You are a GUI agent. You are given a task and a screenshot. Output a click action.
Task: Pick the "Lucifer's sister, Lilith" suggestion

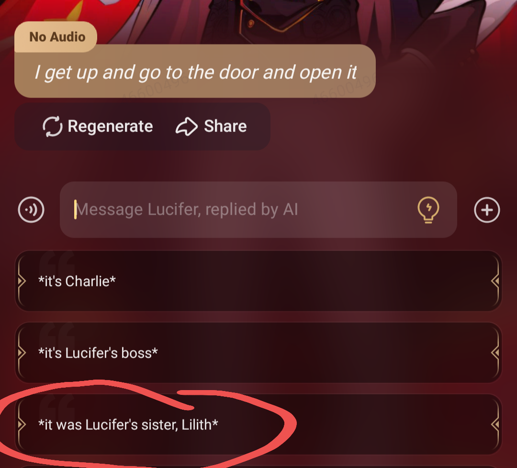(258, 424)
